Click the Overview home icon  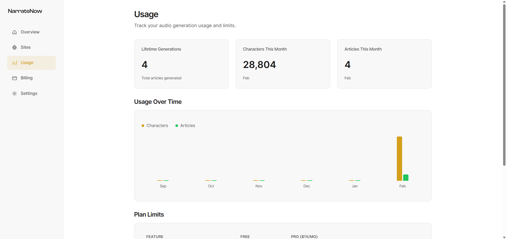(15, 32)
